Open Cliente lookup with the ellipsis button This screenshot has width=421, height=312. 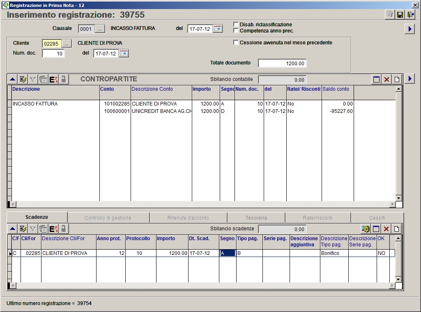pyautogui.click(x=67, y=44)
